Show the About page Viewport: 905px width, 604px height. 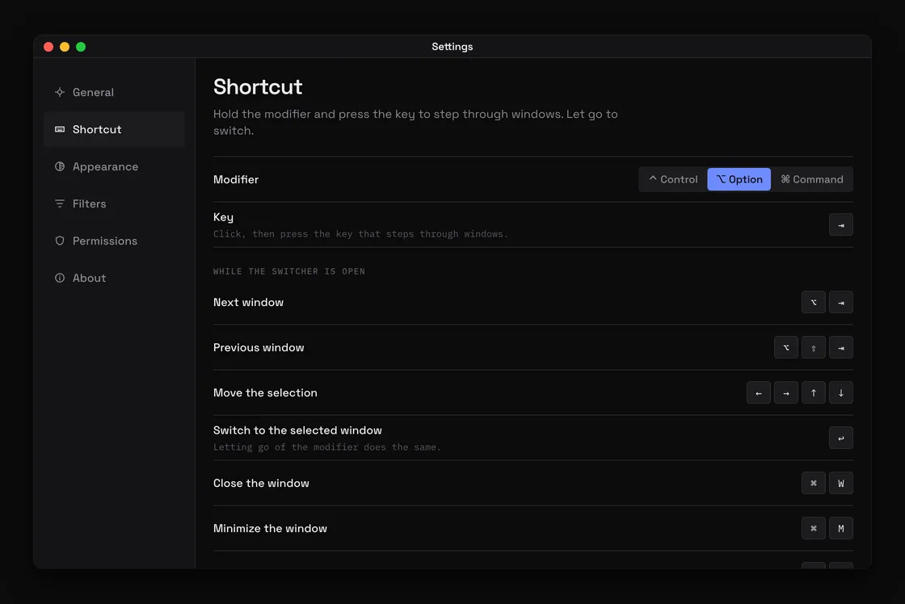(x=114, y=278)
